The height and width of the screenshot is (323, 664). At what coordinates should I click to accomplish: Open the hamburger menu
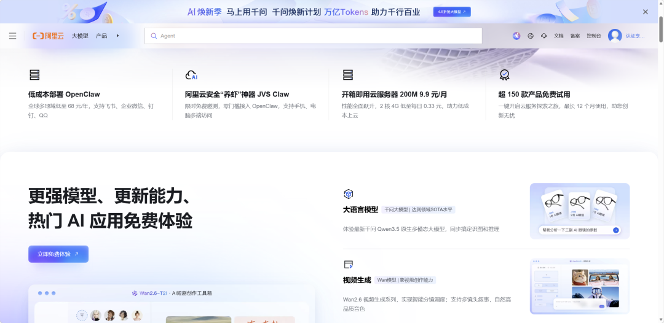coord(12,36)
